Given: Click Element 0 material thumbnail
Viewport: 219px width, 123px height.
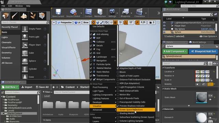Looking at the screenshot, I should tap(202, 118).
